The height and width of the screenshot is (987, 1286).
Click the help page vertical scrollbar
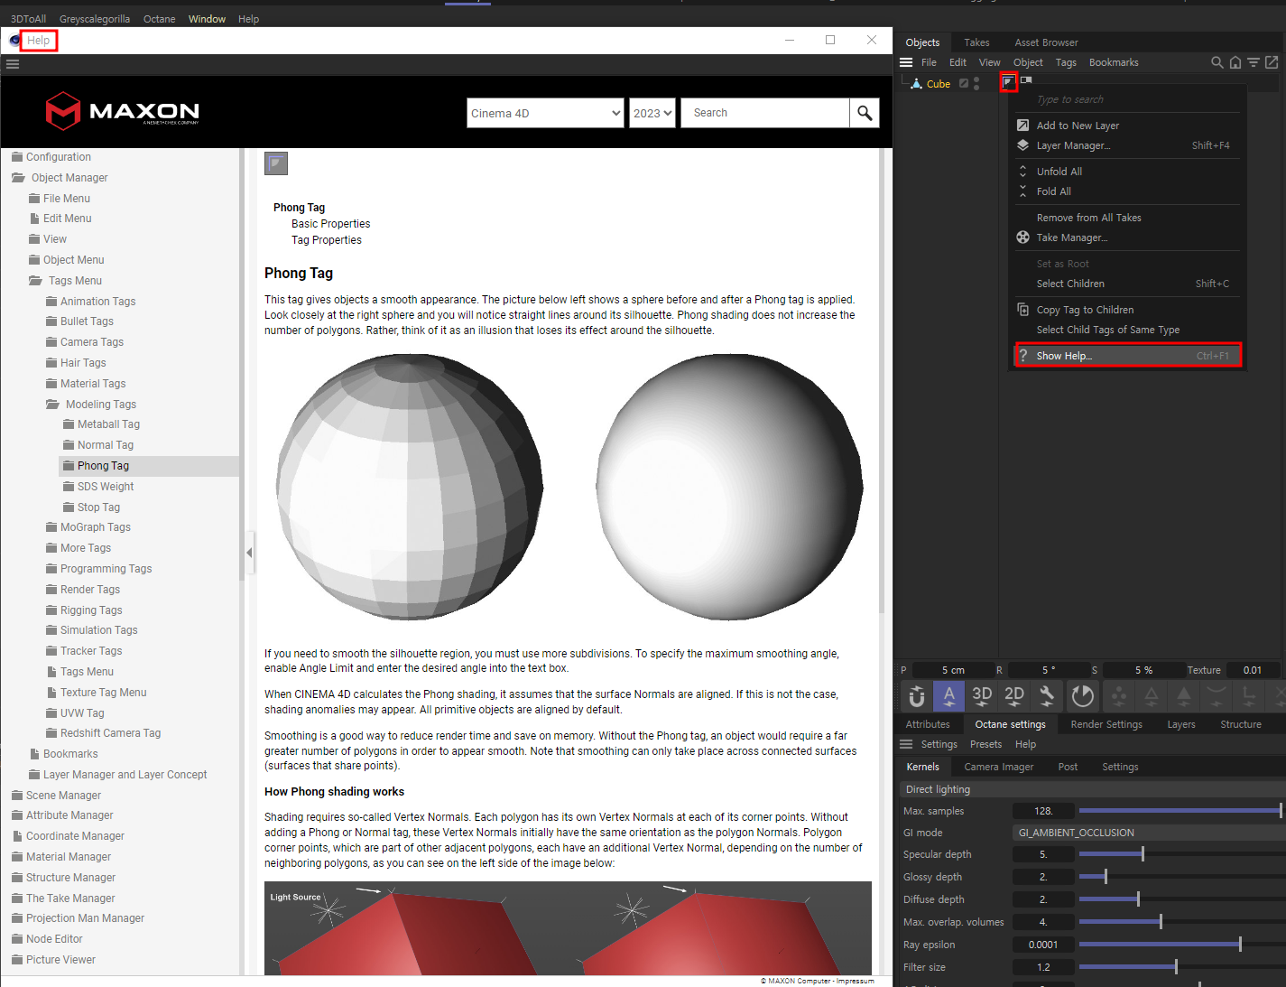883,379
